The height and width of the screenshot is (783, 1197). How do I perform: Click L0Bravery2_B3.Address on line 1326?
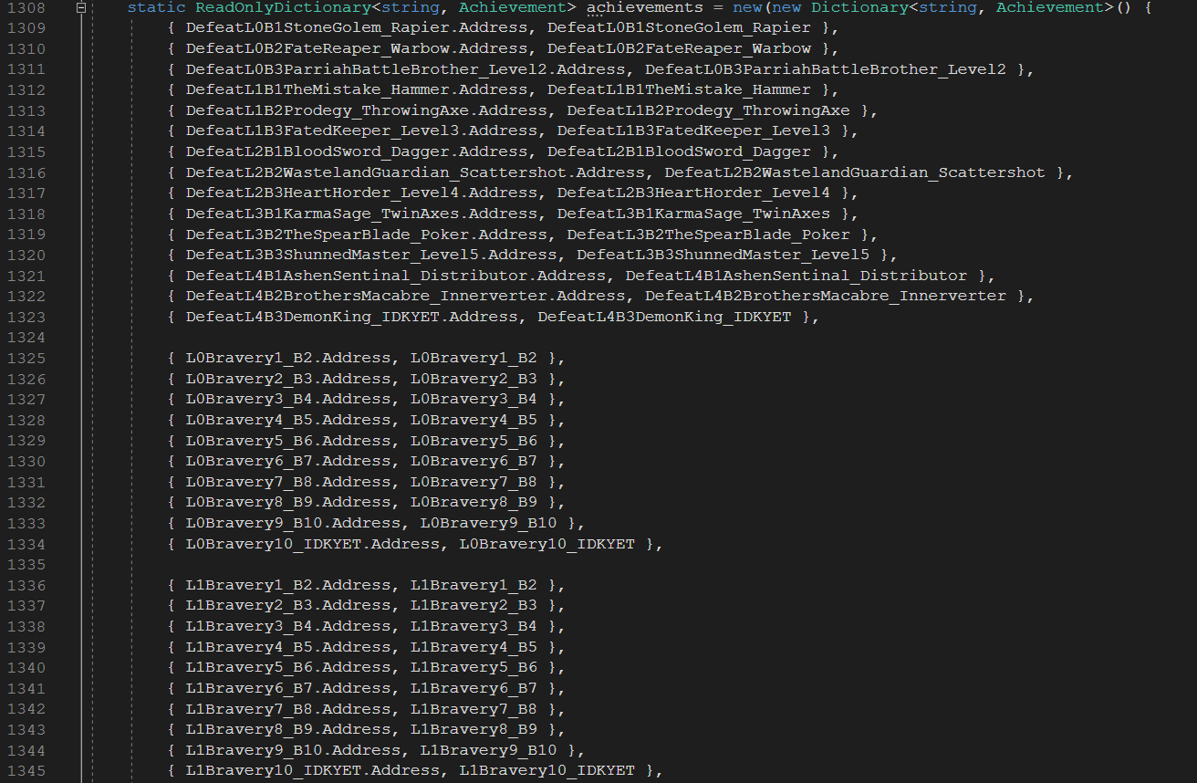tap(288, 379)
